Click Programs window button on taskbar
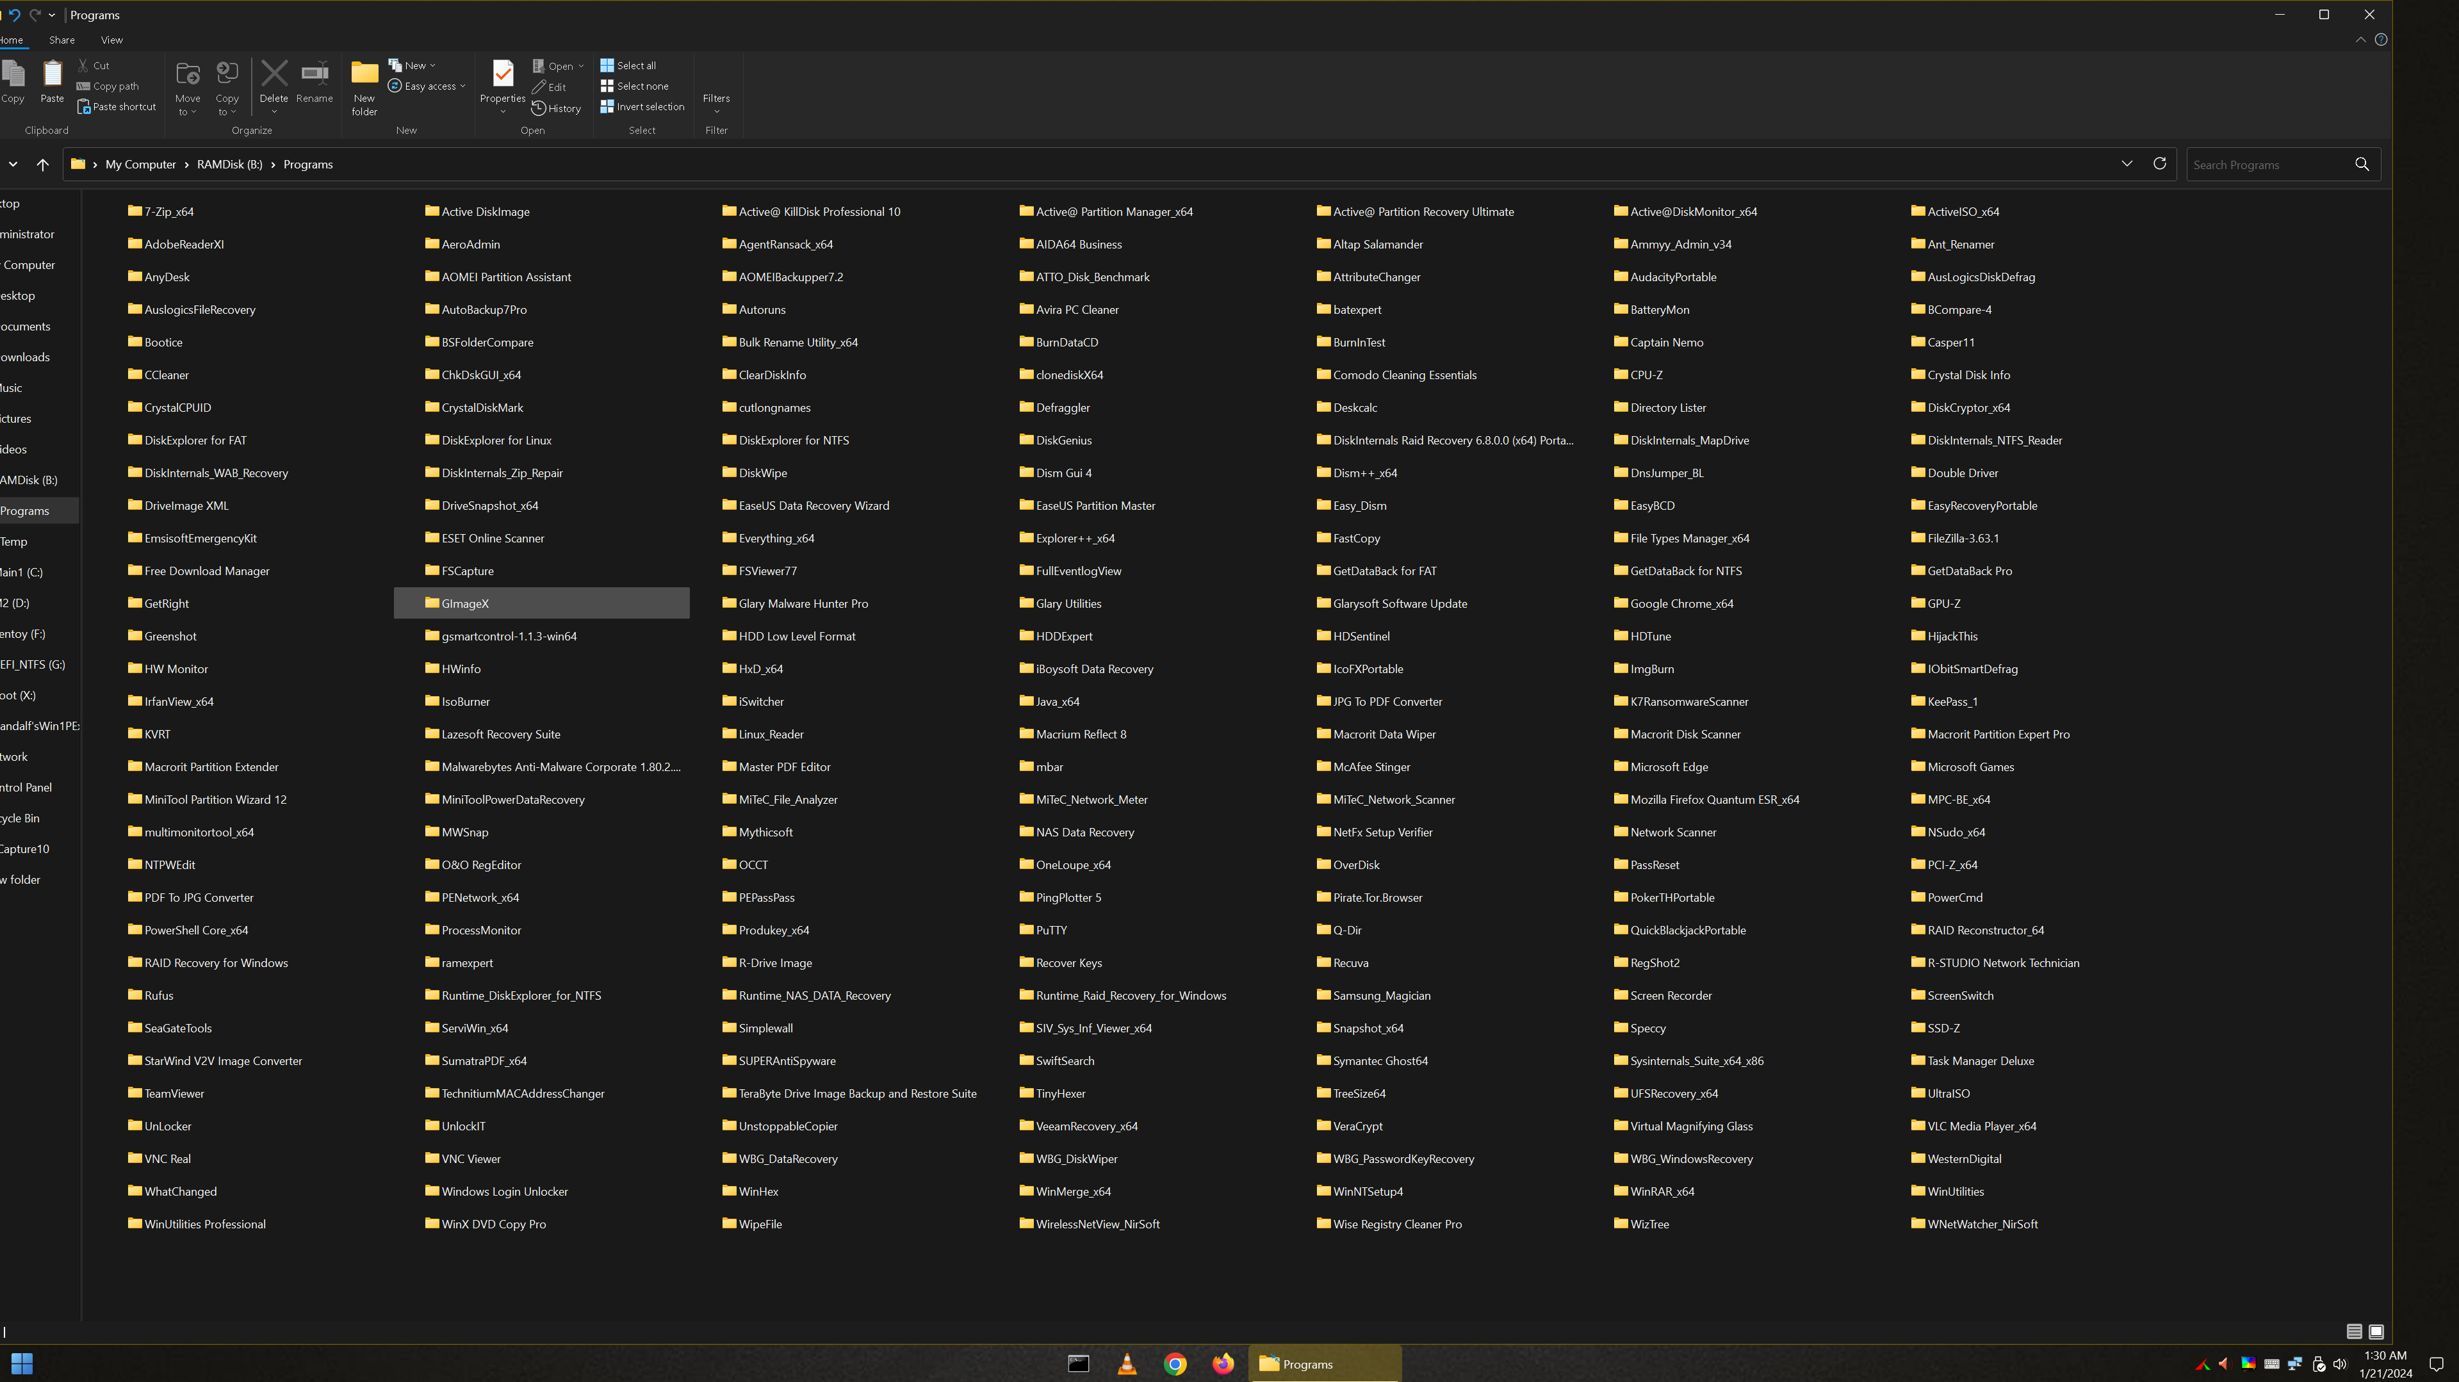 1324,1364
